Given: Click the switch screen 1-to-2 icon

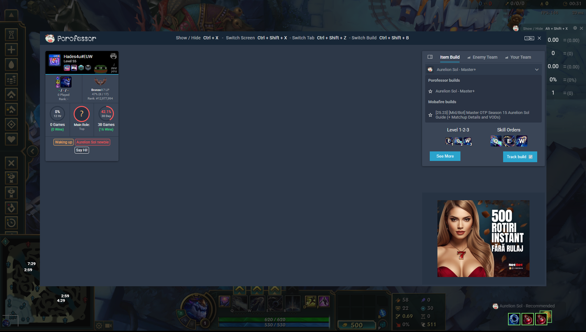Looking at the screenshot, I should pos(529,38).
